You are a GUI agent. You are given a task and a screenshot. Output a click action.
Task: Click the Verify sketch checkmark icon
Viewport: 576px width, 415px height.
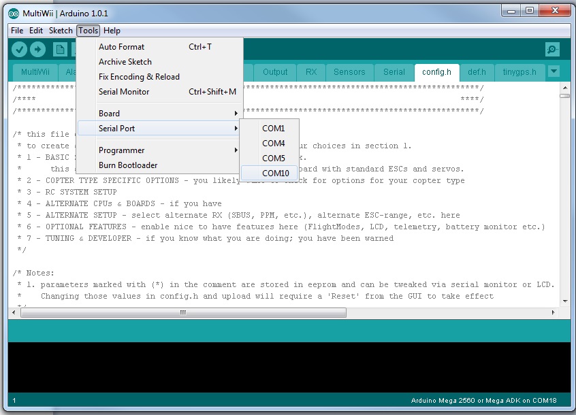coord(19,49)
